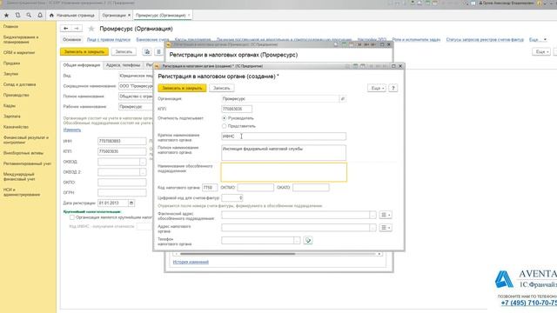
Task: Open the favorites star in top toolbar
Action: pyautogui.click(x=6, y=16)
